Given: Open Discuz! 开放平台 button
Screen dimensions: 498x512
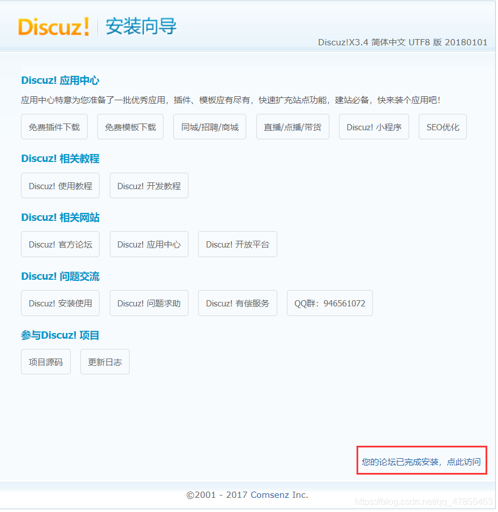Looking at the screenshot, I should 238,245.
